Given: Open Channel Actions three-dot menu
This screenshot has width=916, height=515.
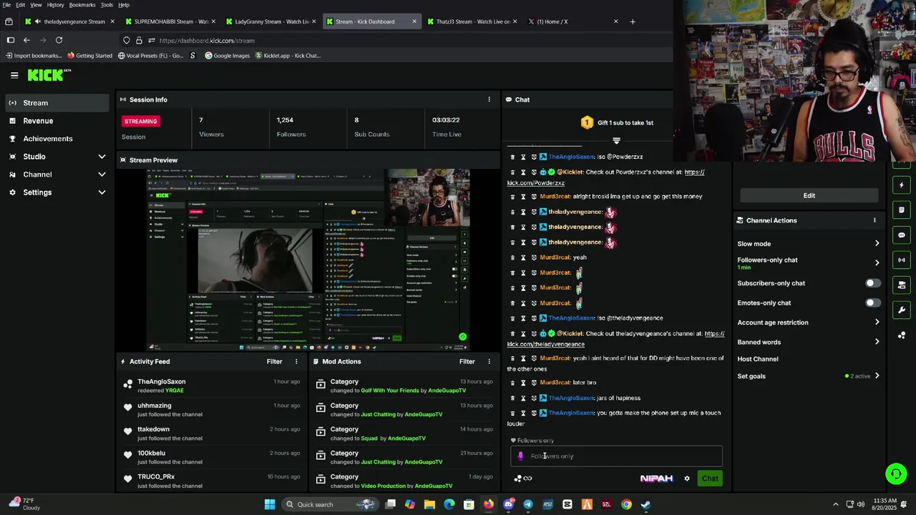Looking at the screenshot, I should point(874,220).
